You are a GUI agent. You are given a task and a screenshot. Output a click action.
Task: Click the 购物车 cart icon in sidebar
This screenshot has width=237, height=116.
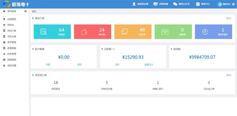point(4,25)
